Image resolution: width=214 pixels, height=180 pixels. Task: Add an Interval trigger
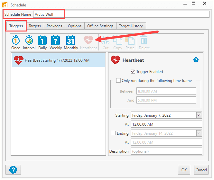pyautogui.click(x=29, y=42)
